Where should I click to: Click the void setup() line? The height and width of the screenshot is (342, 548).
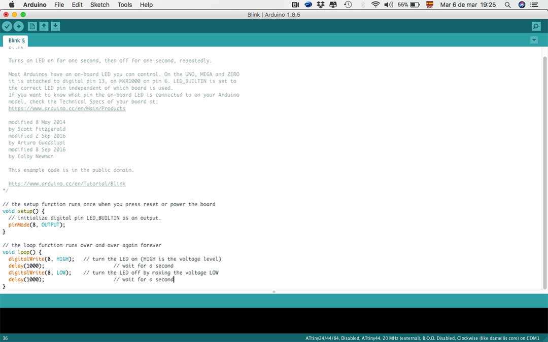[23, 211]
